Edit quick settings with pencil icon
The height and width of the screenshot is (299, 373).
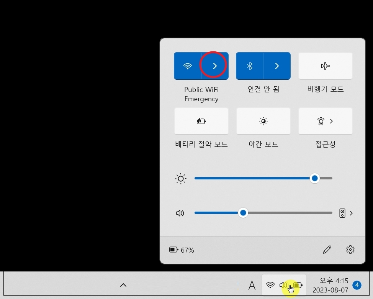[x=327, y=250]
